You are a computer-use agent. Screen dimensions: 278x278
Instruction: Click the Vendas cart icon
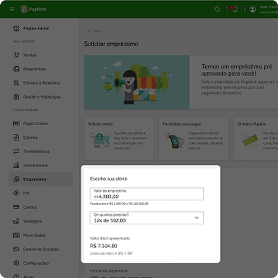pyautogui.click(x=16, y=55)
